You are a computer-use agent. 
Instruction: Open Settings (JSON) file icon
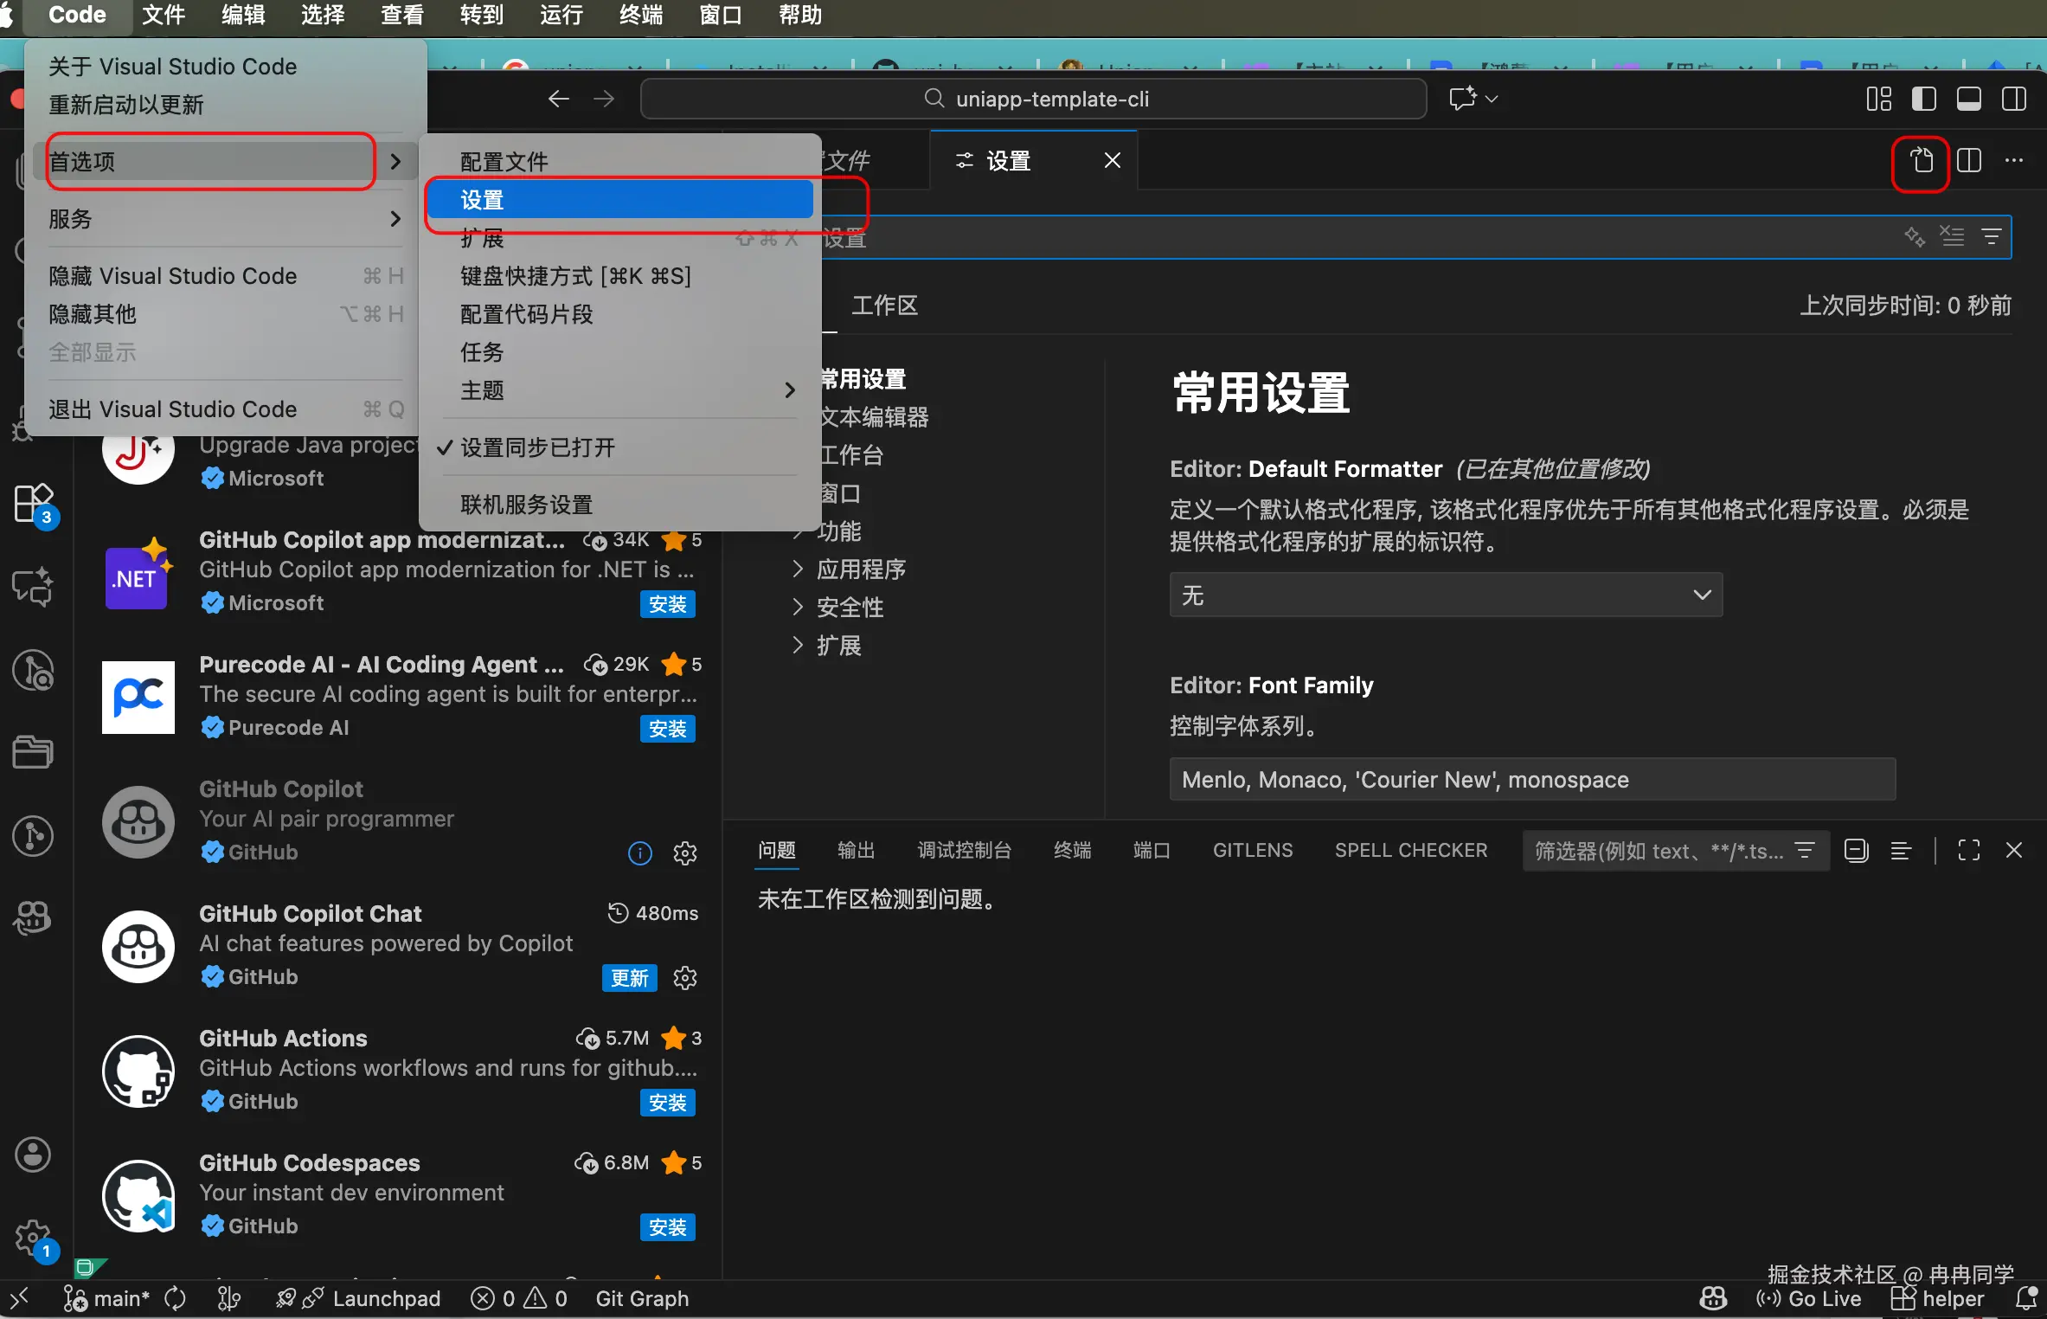tap(1921, 162)
